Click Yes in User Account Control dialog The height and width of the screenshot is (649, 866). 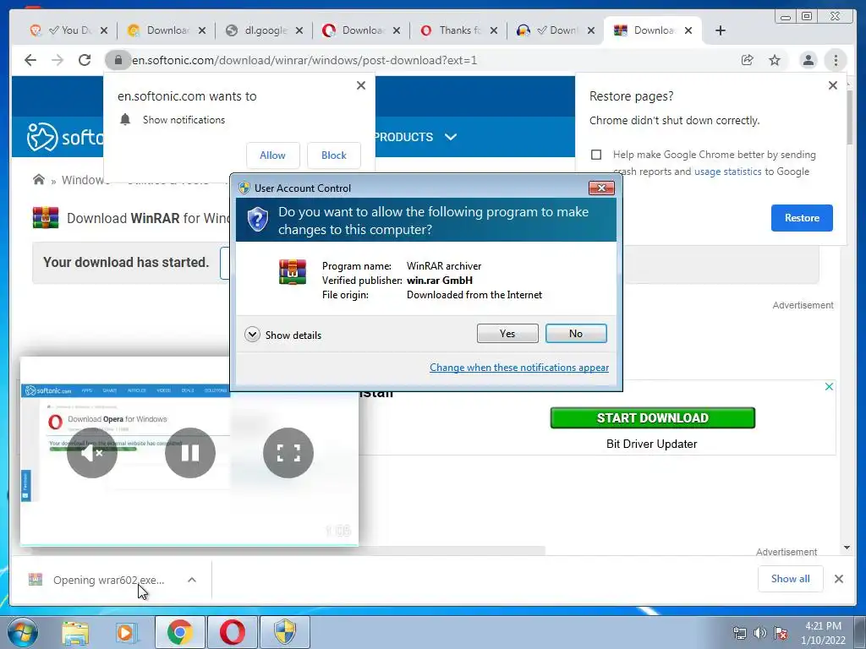pyautogui.click(x=507, y=333)
